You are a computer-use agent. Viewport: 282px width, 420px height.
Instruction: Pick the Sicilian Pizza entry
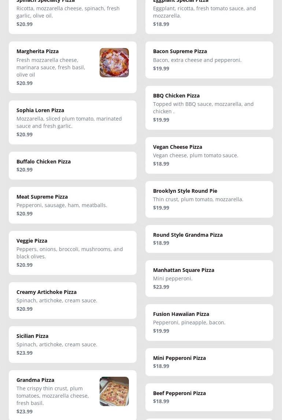(x=73, y=344)
